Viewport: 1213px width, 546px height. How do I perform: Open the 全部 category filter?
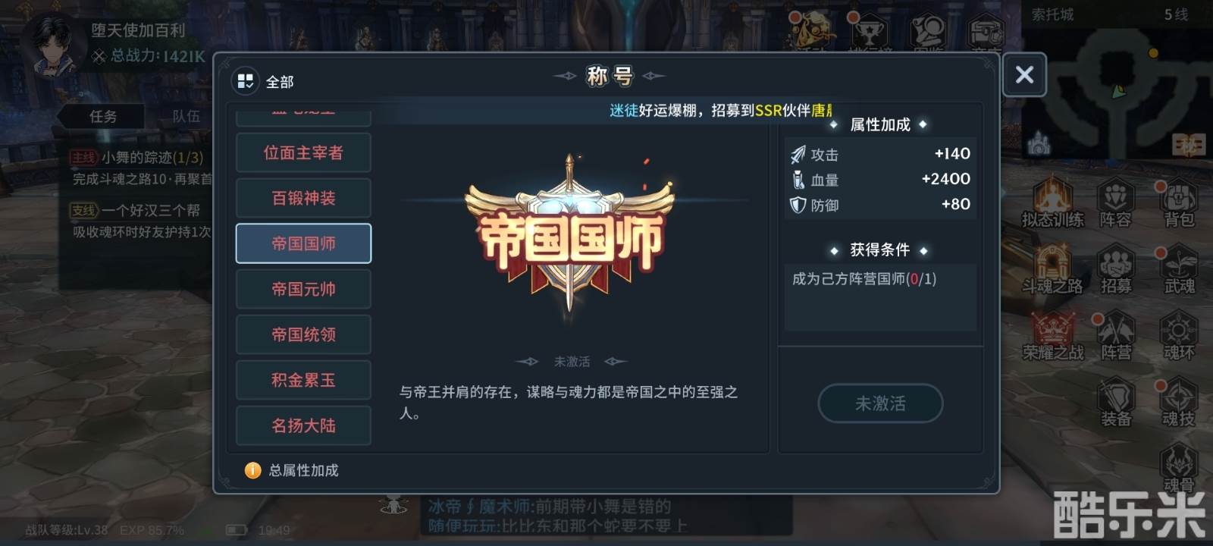click(264, 81)
